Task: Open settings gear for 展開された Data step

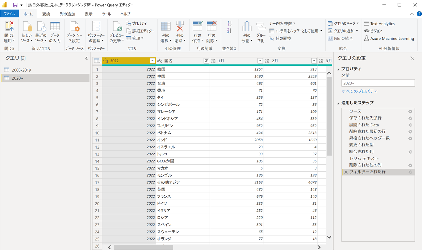Action: coord(410,125)
